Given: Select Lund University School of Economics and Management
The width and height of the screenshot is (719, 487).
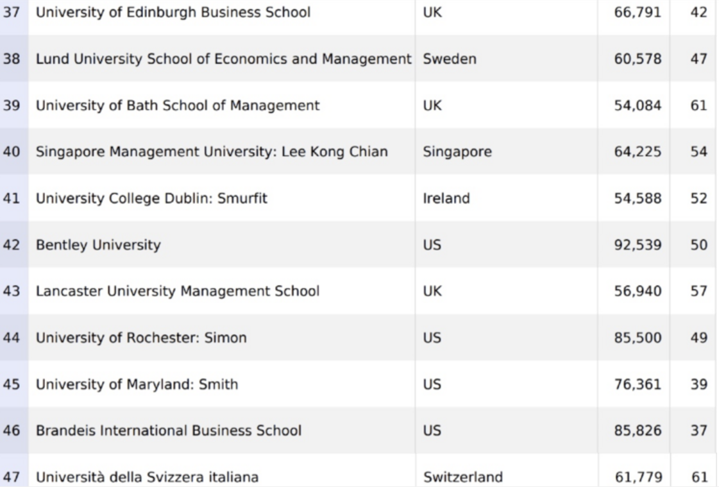Looking at the screenshot, I should coord(223,59).
